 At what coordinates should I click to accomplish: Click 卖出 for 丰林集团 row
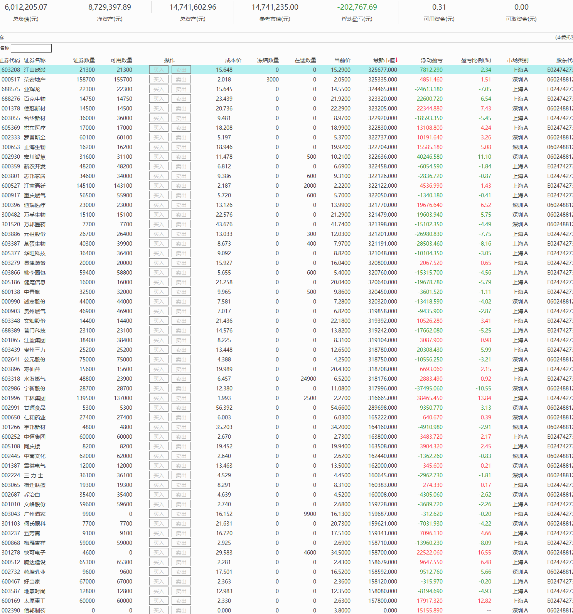[x=181, y=398]
